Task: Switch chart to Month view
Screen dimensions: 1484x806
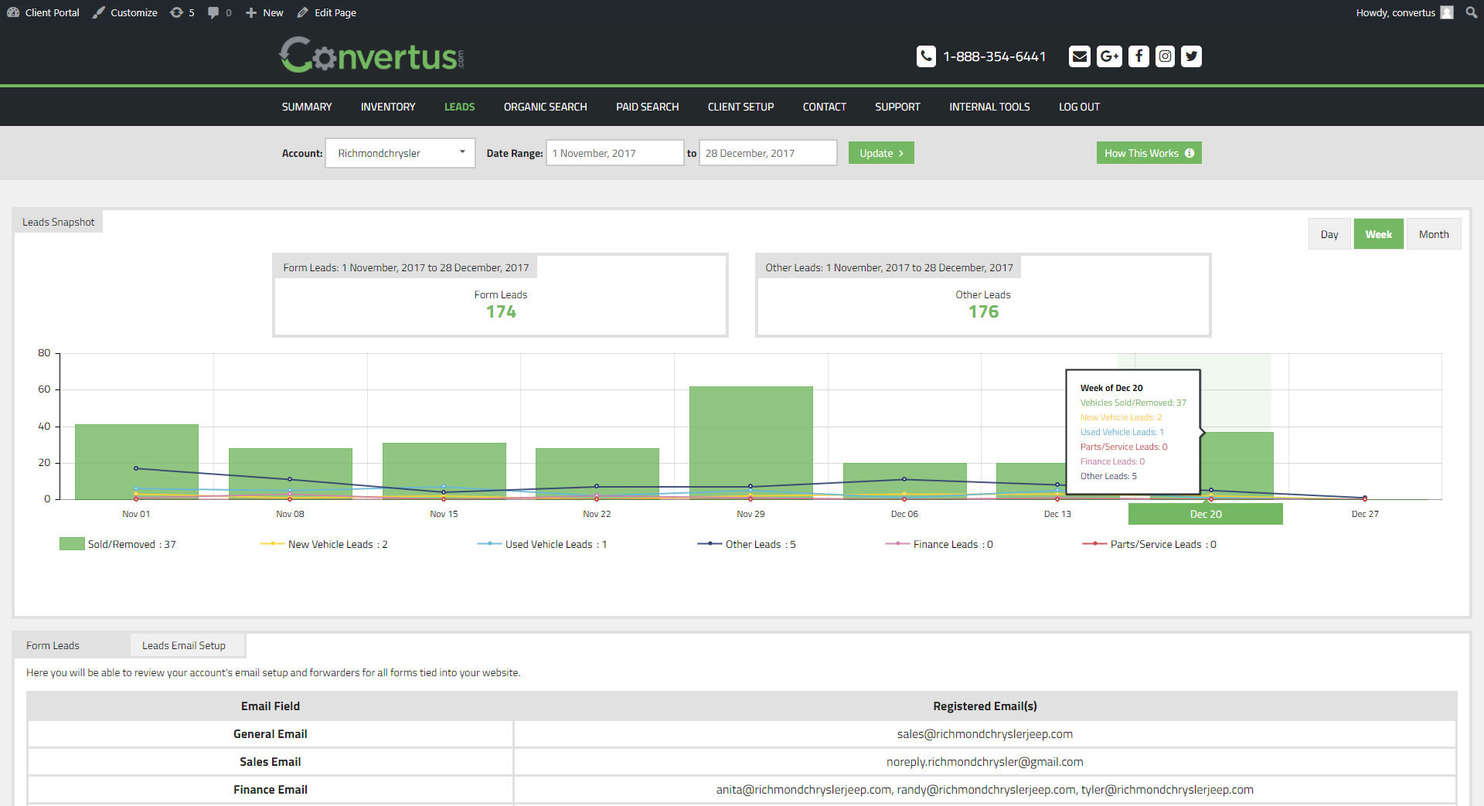Action: (x=1434, y=234)
